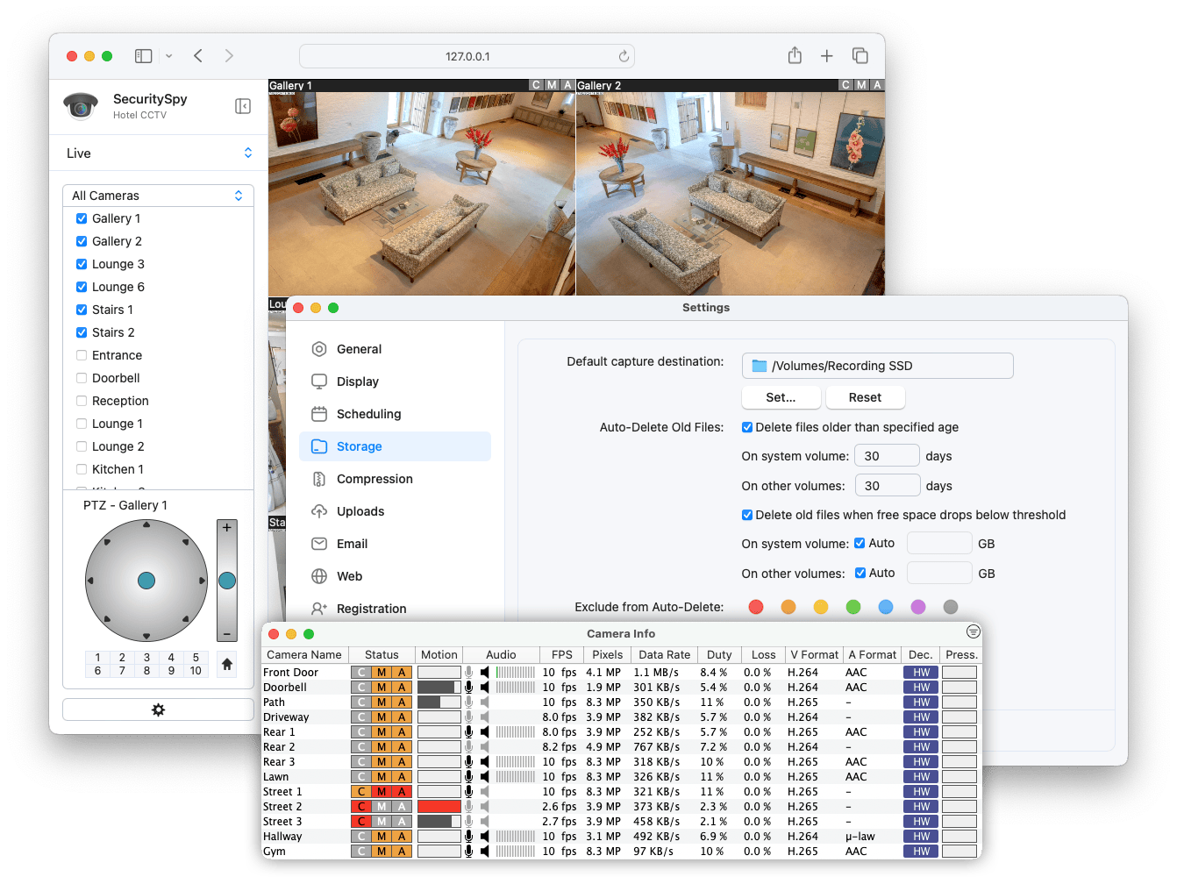Screen dimensions: 1177x877
Task: Enable the Entrance camera checkbox
Action: [81, 355]
